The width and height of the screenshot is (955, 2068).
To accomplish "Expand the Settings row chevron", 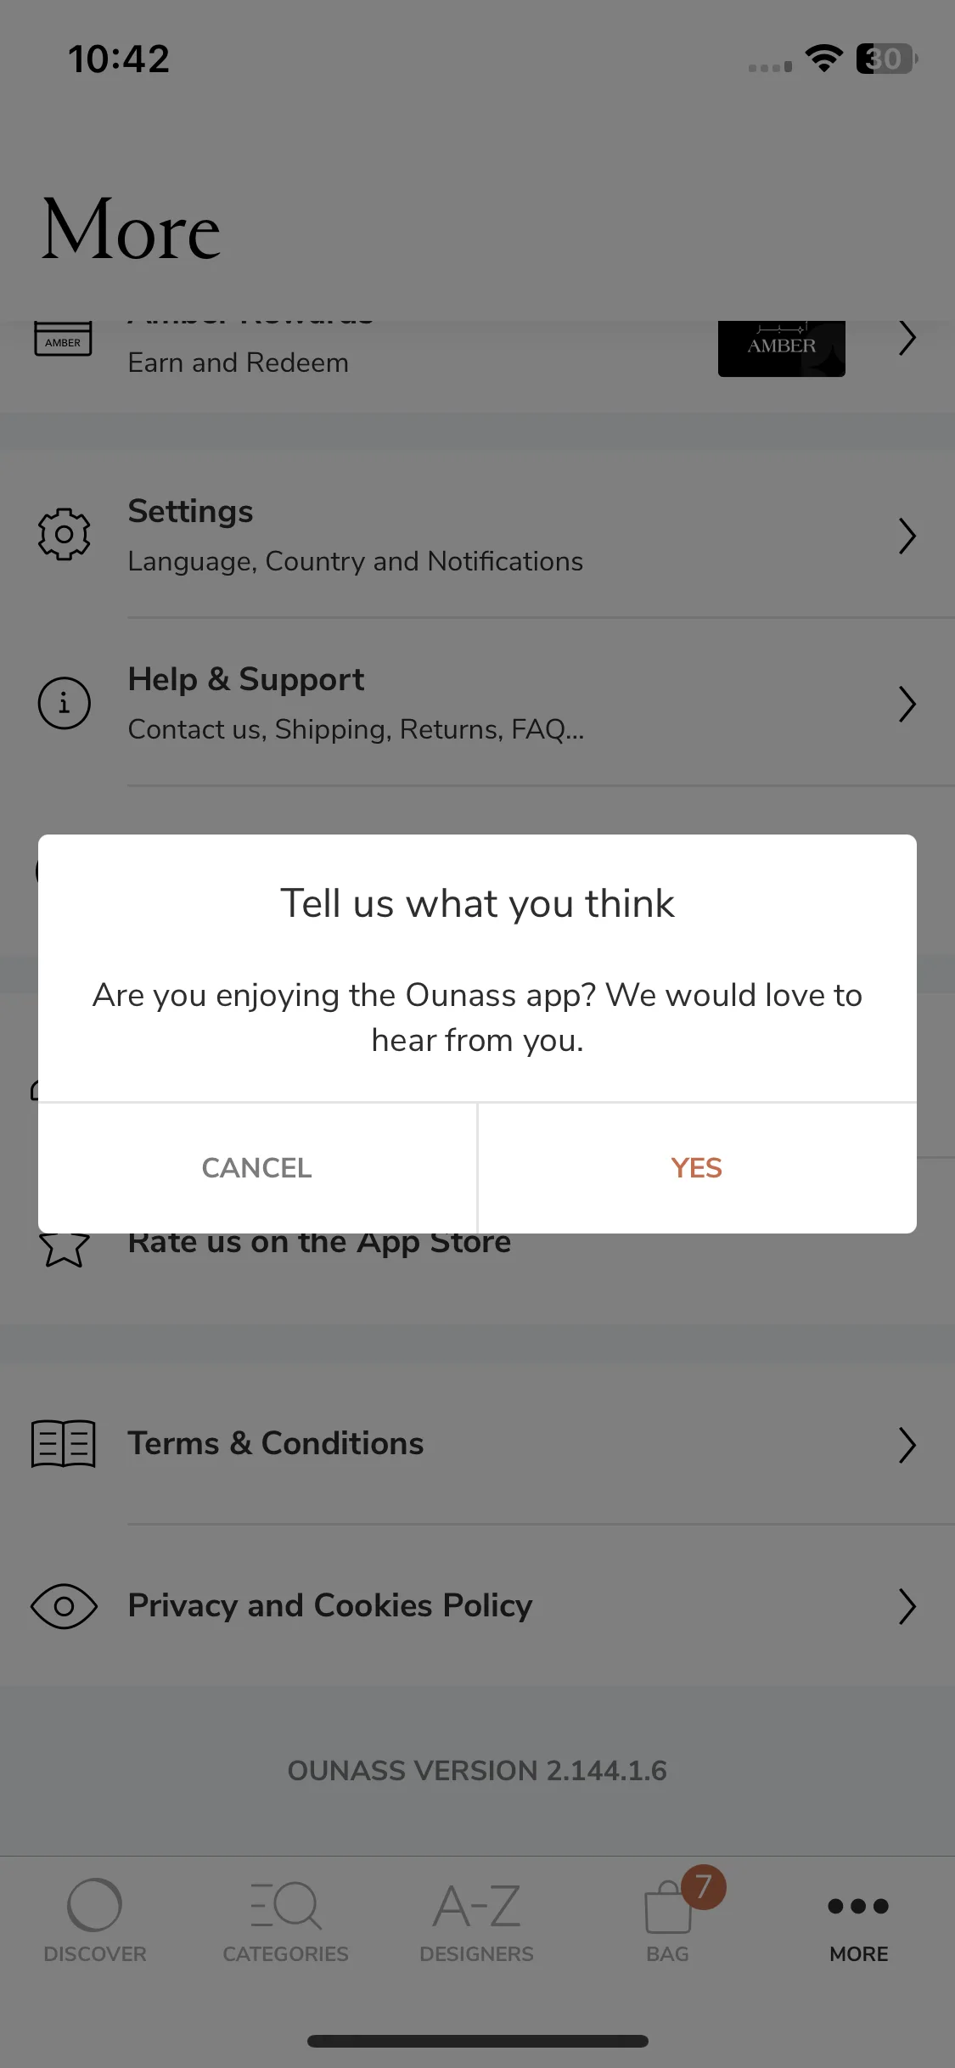I will 907,536.
